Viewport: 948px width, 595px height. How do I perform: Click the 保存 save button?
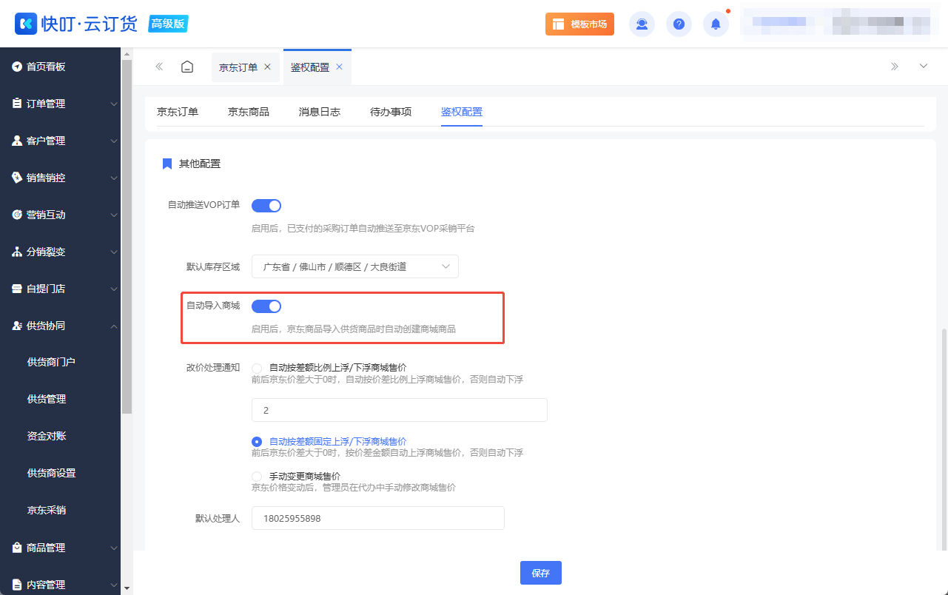pyautogui.click(x=541, y=573)
